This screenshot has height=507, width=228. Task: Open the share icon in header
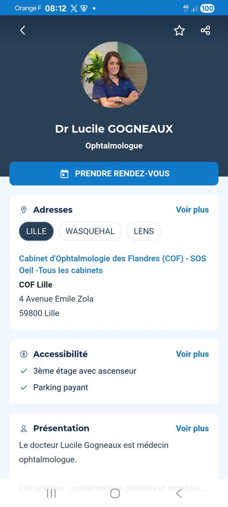tap(205, 31)
